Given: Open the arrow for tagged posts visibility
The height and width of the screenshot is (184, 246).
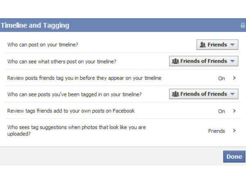Looking at the screenshot, I should [232, 94].
